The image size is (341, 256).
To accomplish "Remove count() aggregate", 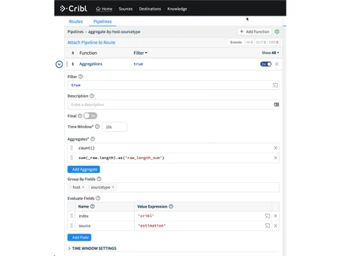I will click(276, 148).
